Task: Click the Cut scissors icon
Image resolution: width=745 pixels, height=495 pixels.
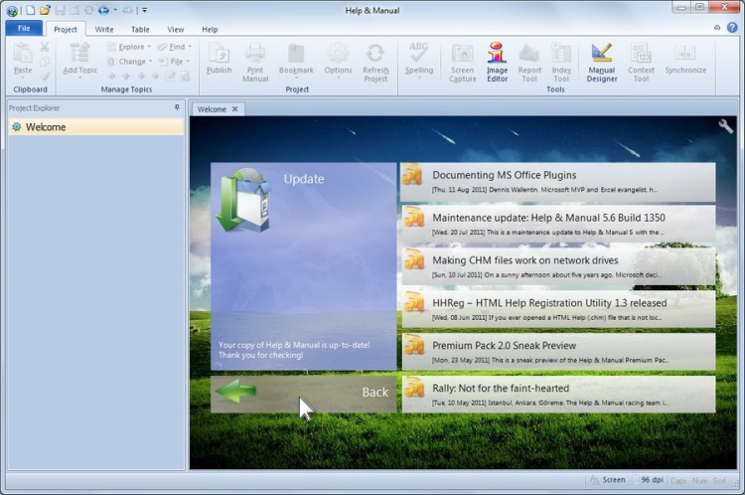Action: click(45, 47)
